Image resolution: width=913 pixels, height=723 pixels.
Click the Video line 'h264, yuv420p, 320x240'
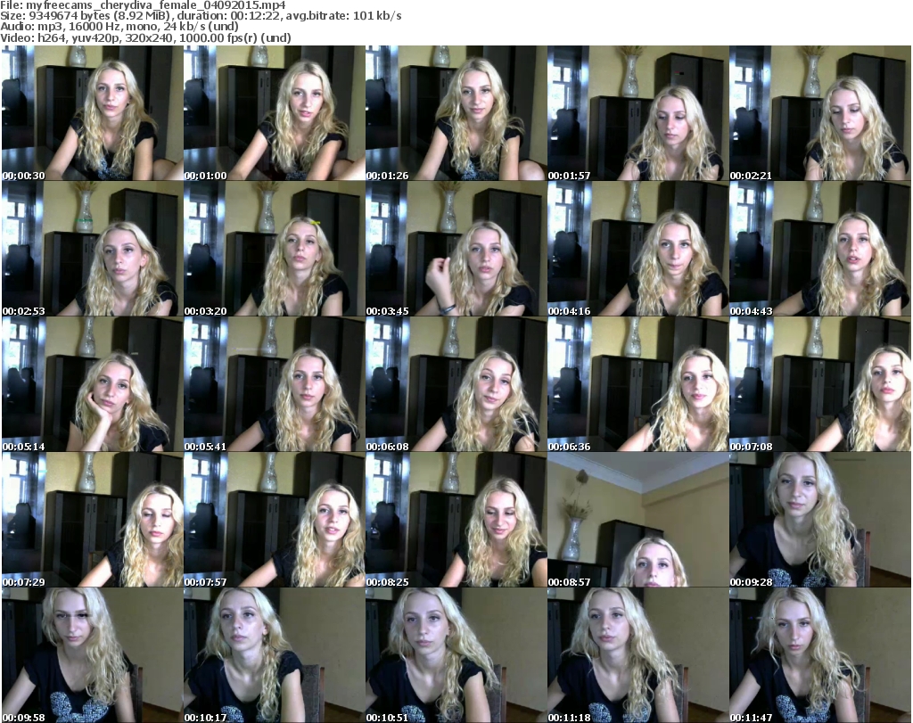pyautogui.click(x=106, y=37)
